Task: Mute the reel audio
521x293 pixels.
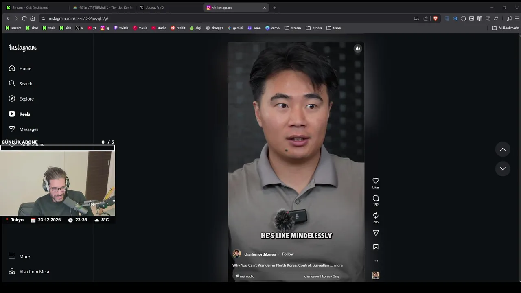Action: tap(358, 48)
